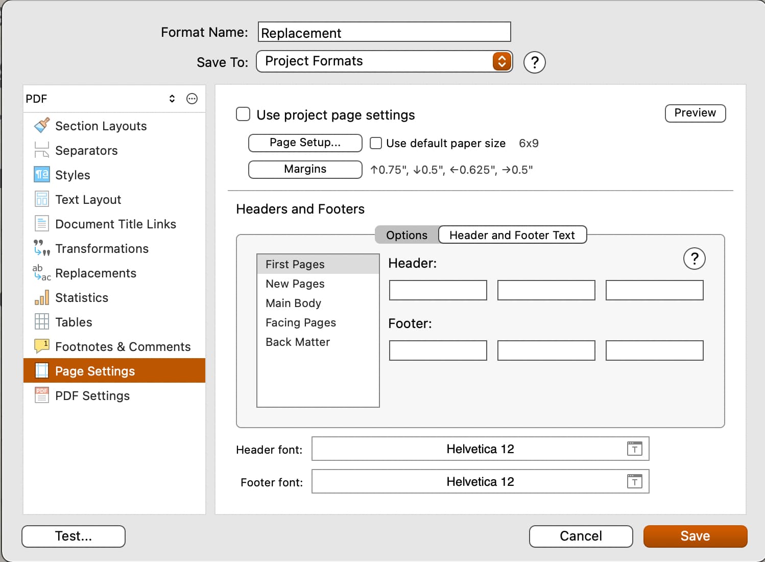Screen dimensions: 765x562
Task: Click the Footnotes & Comments note icon
Action: pos(42,346)
